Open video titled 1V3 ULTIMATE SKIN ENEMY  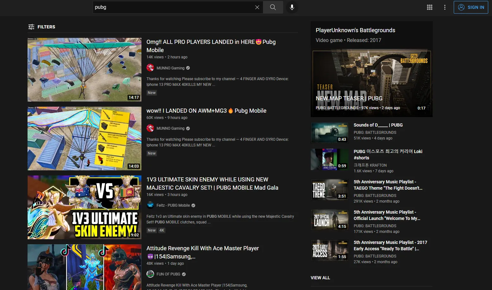[212, 184]
